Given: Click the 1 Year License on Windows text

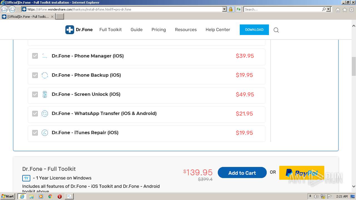Looking at the screenshot, I should coord(62,178).
